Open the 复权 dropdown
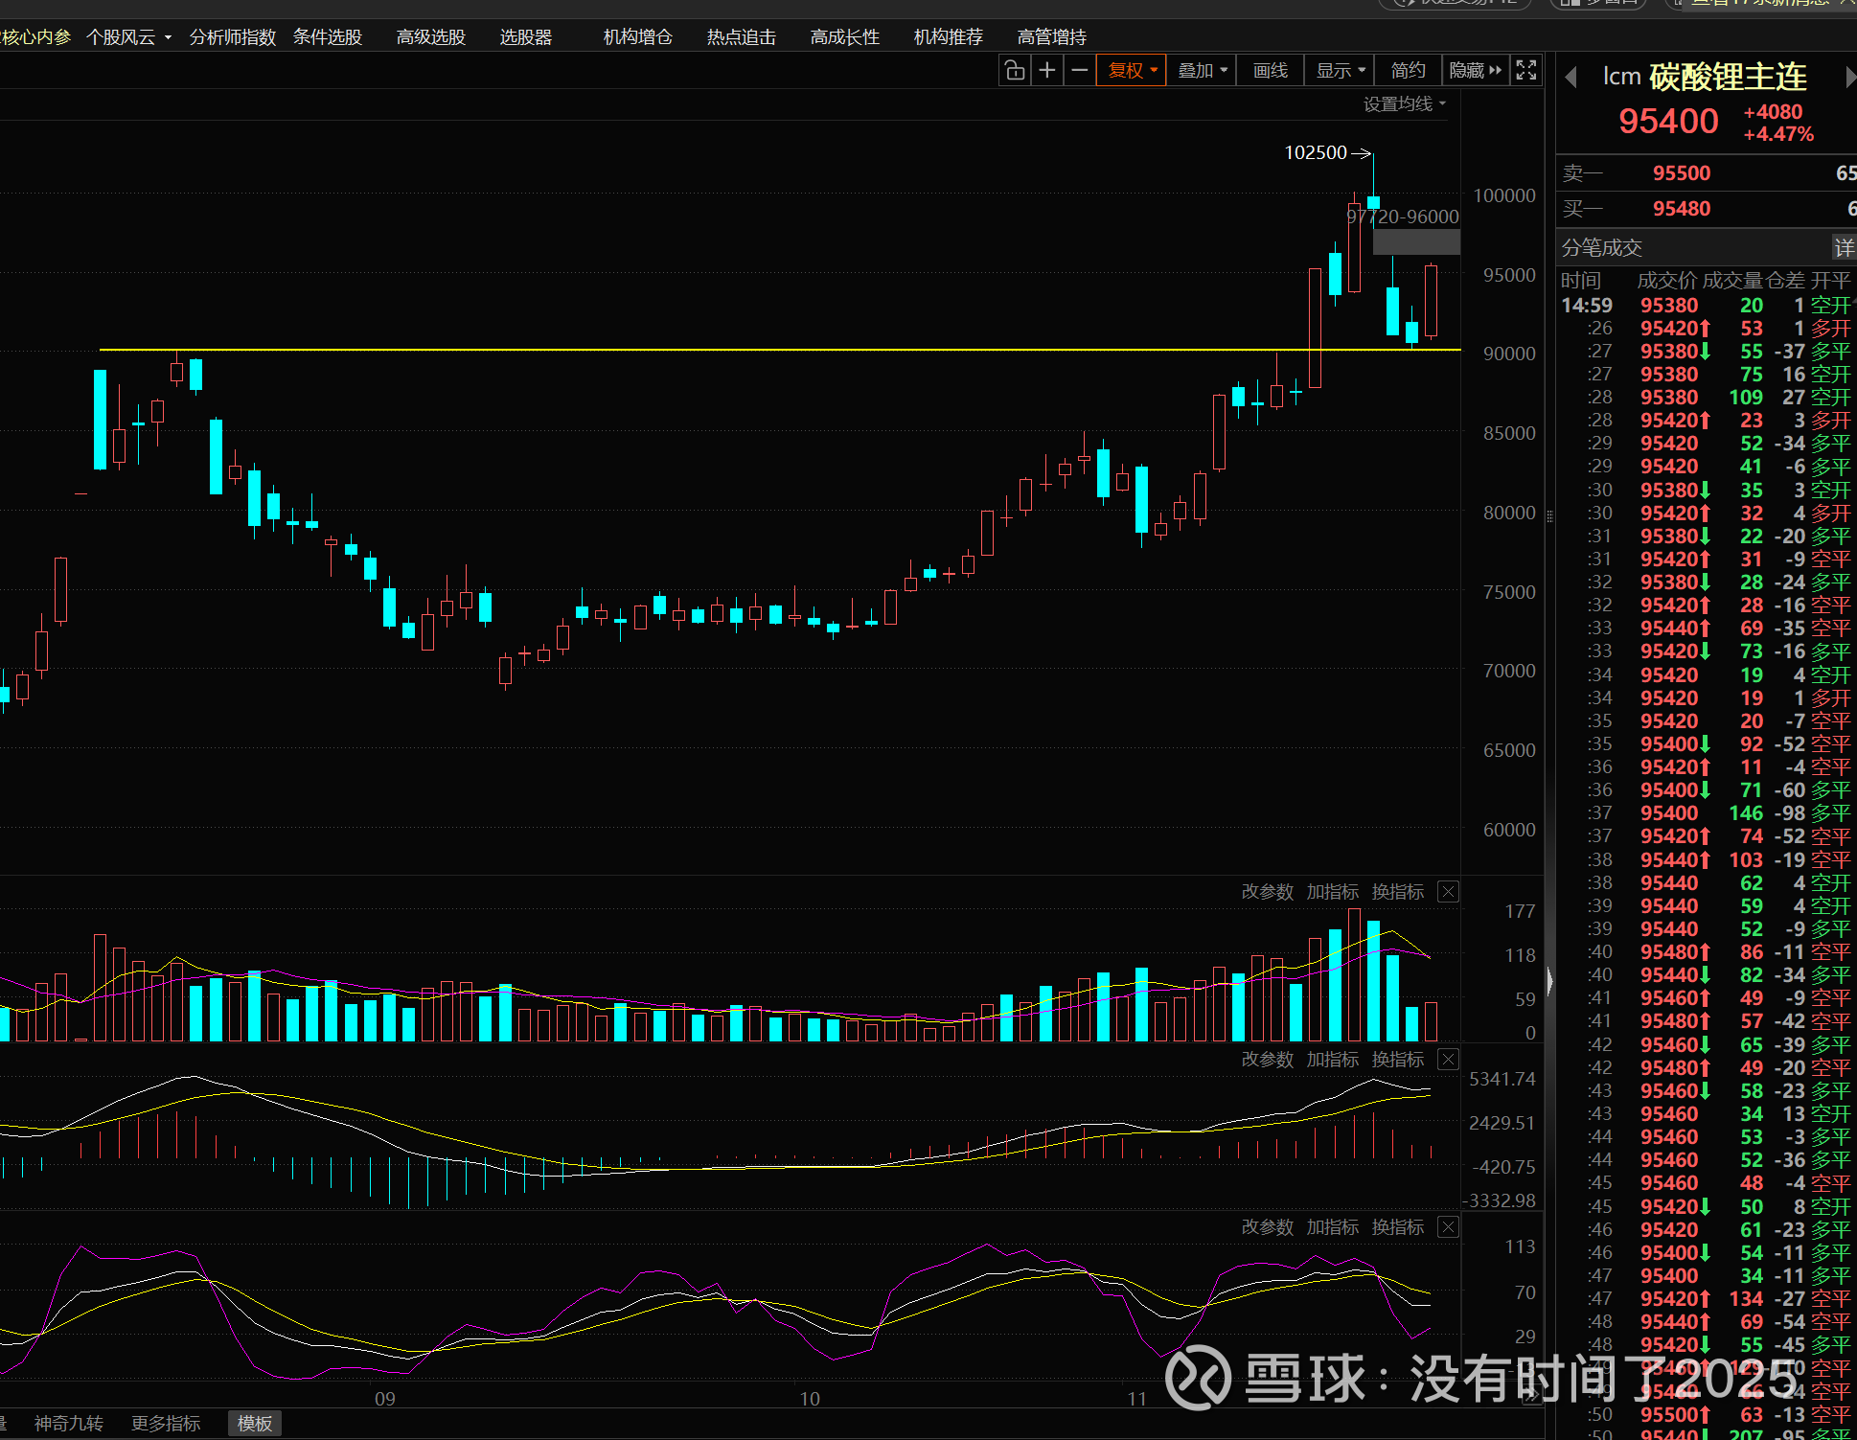1857x1440 pixels. (1133, 70)
